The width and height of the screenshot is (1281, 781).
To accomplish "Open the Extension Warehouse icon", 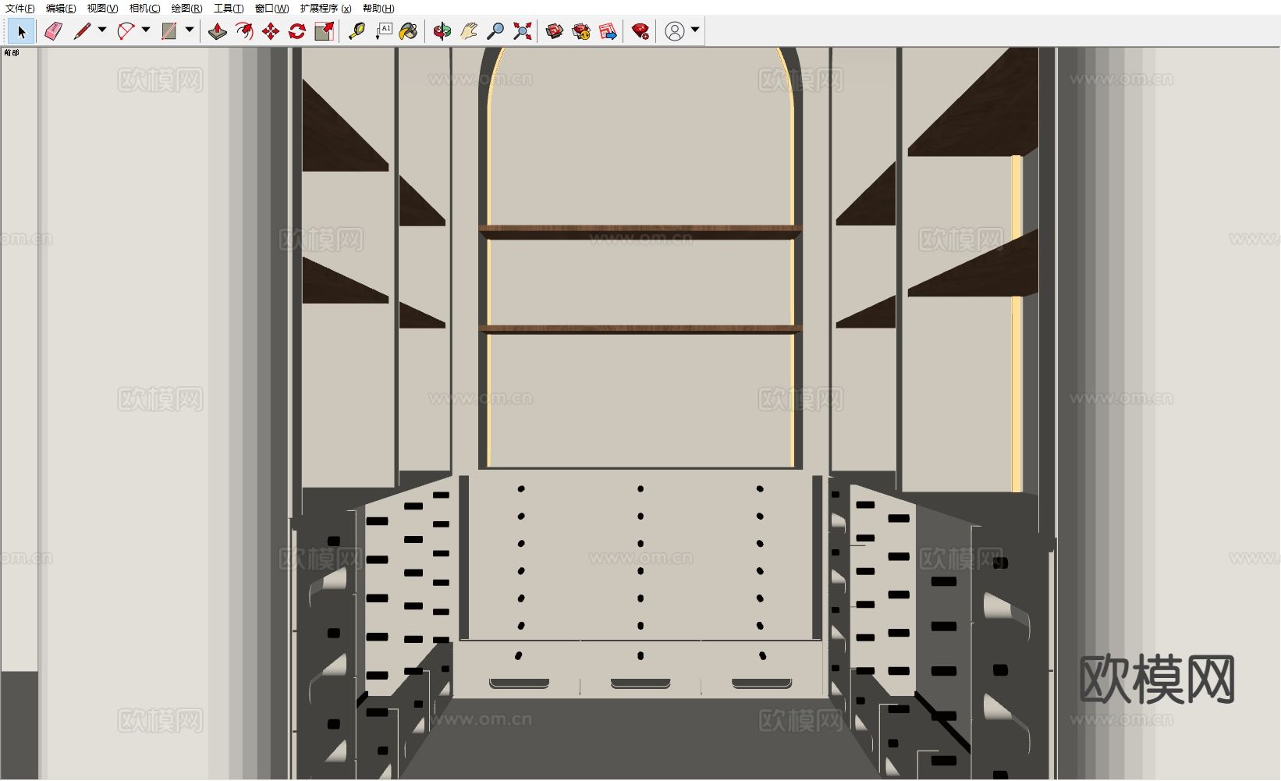I will pyautogui.click(x=581, y=31).
